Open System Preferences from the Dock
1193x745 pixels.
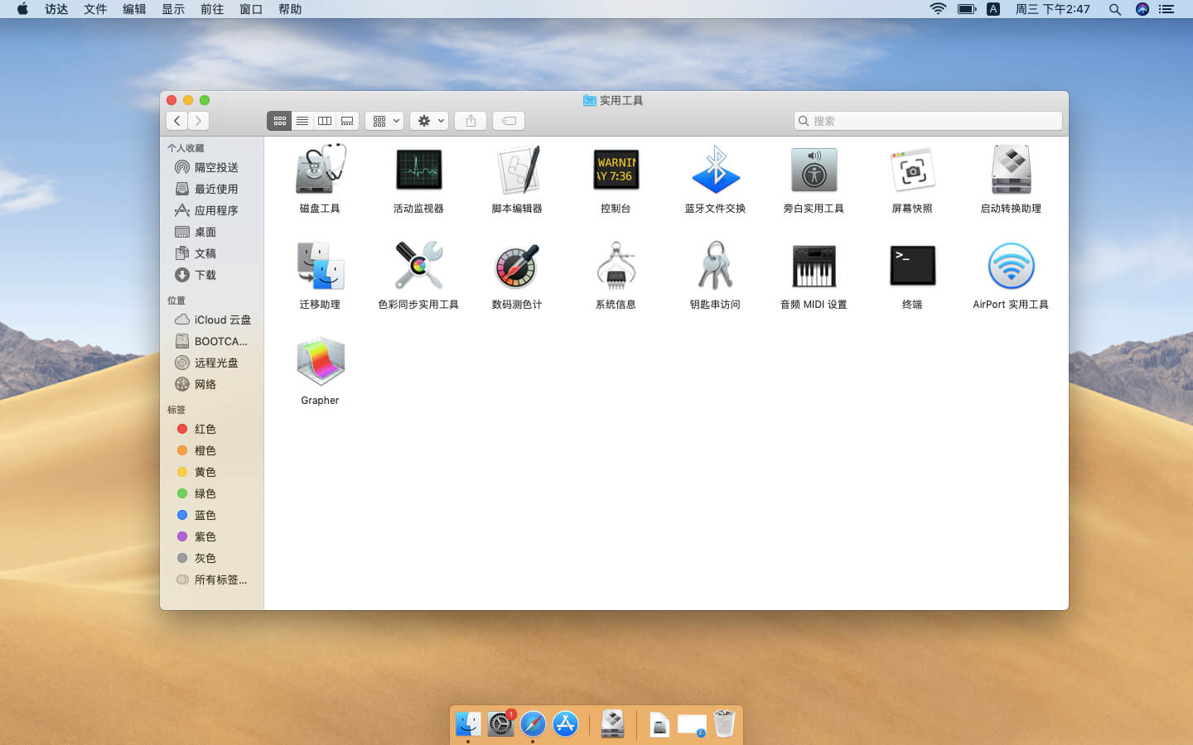click(x=500, y=723)
